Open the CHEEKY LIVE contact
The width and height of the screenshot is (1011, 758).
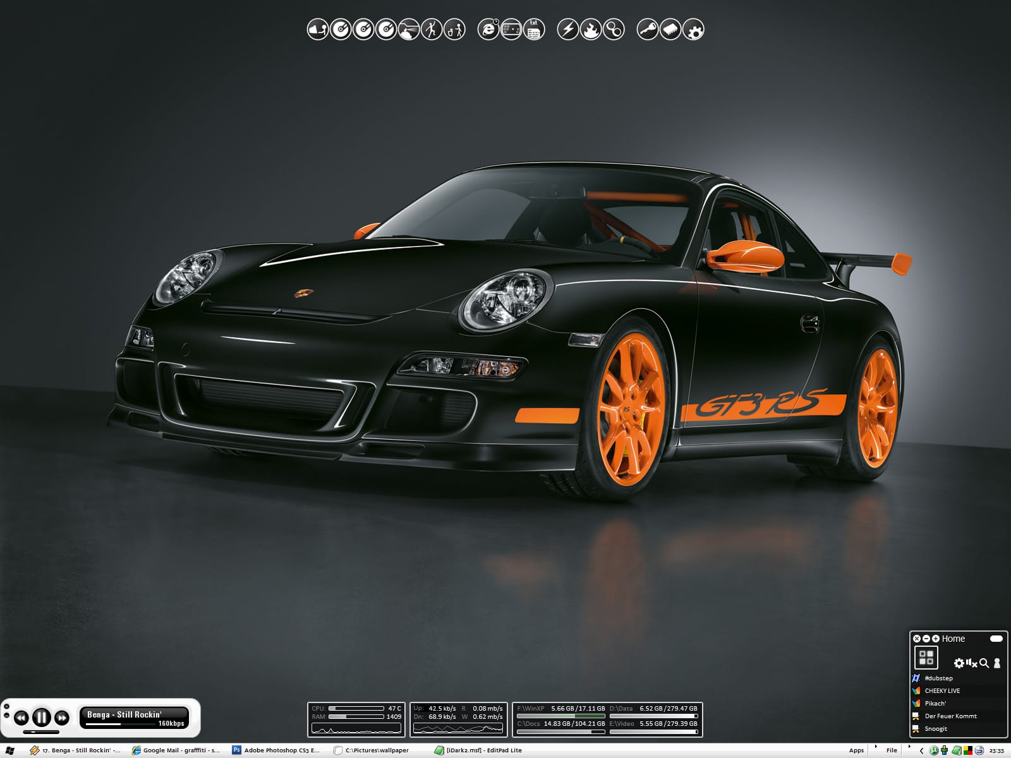(x=959, y=691)
